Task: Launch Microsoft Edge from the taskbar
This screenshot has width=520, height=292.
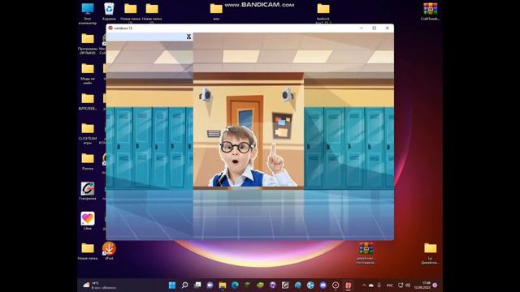Action: (235, 285)
